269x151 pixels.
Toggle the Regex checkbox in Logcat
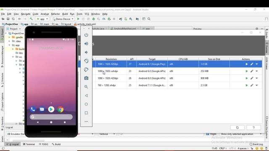[208, 134]
